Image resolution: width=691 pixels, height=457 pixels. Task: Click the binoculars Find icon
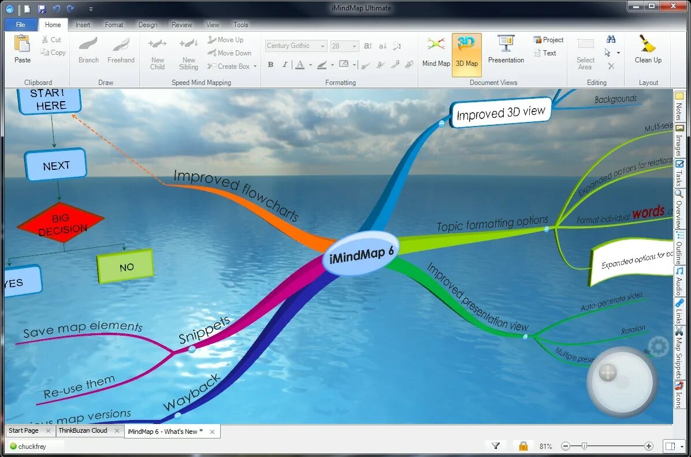(x=611, y=39)
